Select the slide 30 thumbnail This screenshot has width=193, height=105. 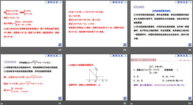tap(161, 24)
